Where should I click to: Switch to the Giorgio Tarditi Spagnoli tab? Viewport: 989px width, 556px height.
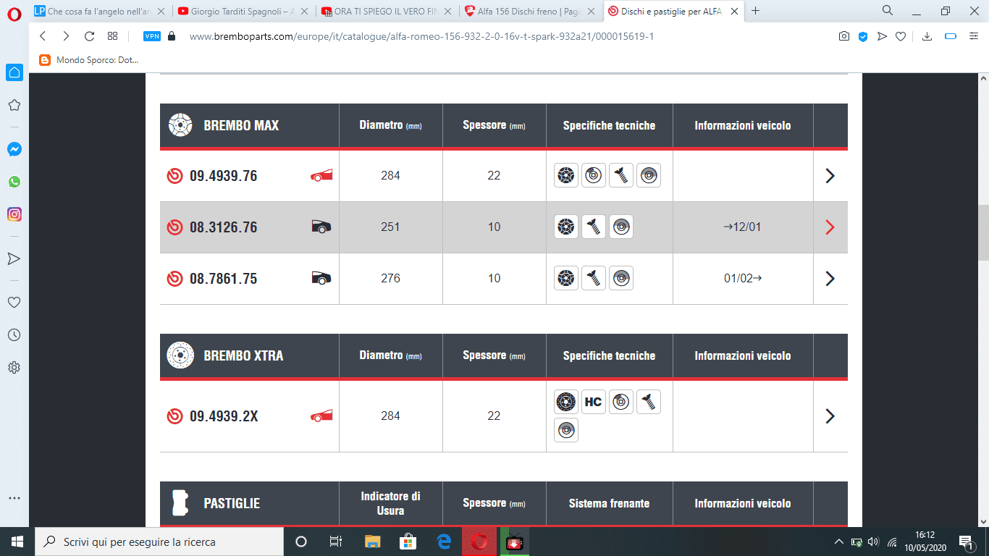click(244, 11)
